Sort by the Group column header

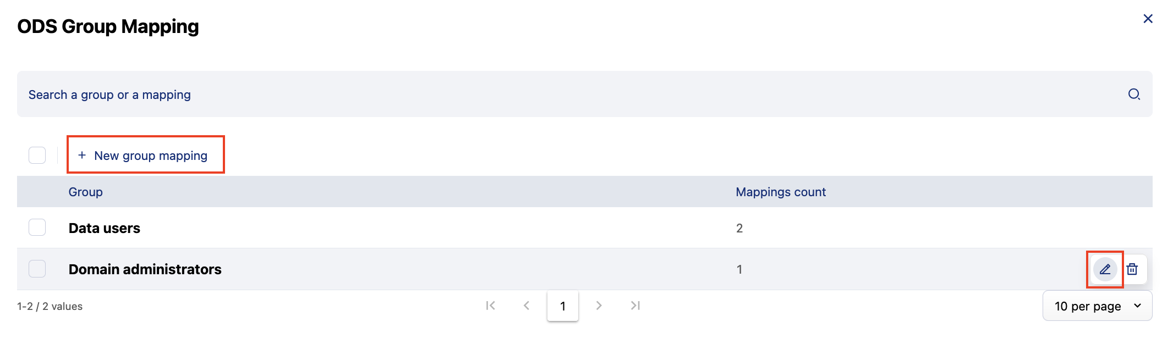pos(86,192)
